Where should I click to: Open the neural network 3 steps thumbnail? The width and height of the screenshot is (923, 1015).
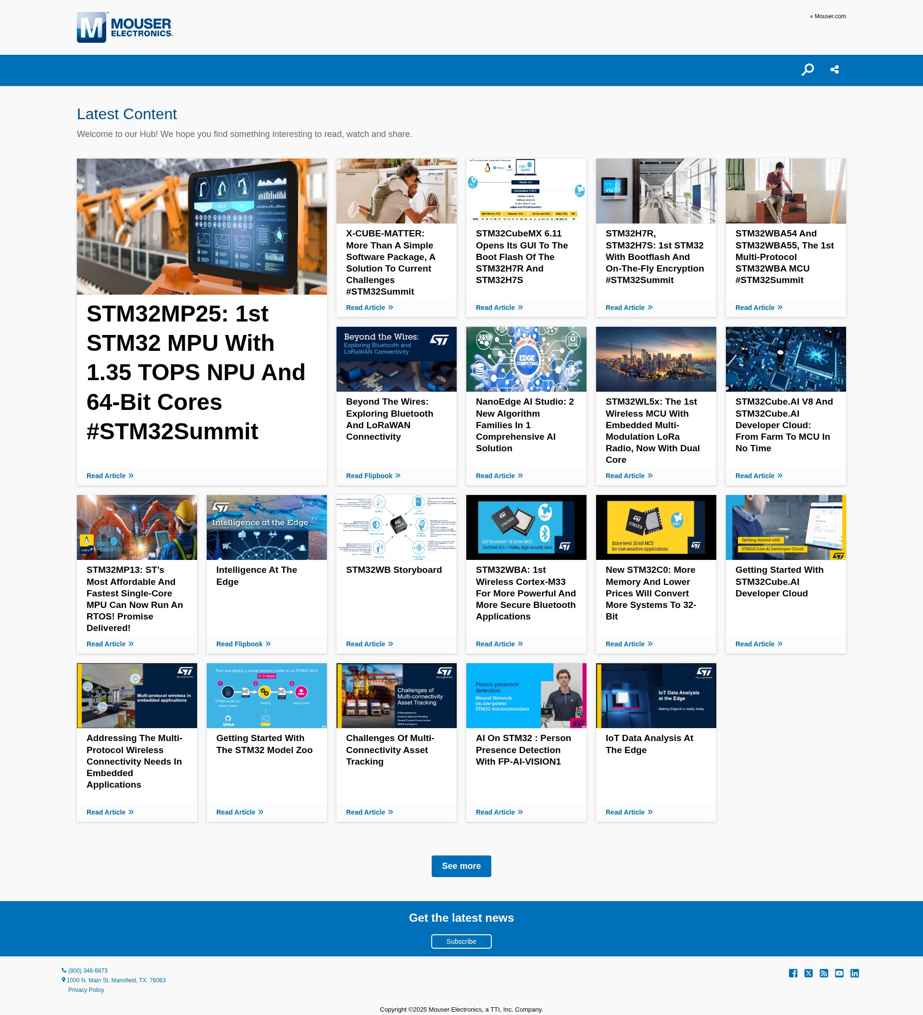click(266, 695)
